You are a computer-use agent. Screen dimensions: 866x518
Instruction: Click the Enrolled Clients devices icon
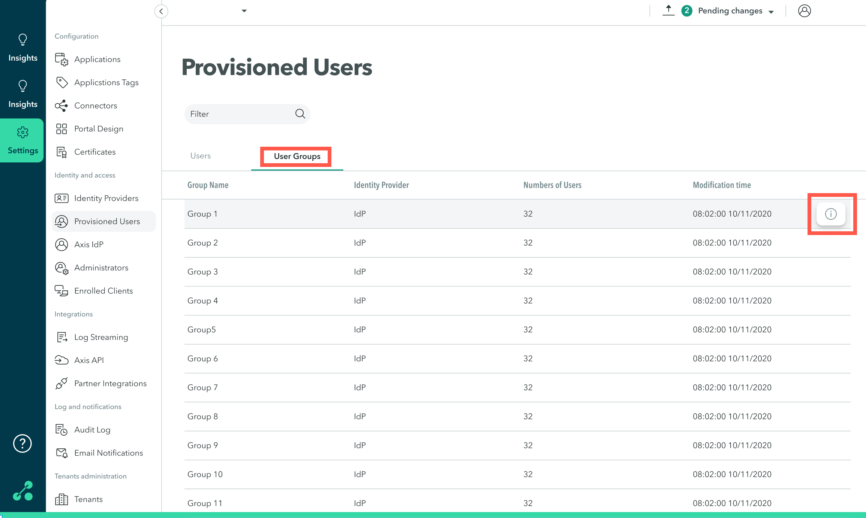61,291
